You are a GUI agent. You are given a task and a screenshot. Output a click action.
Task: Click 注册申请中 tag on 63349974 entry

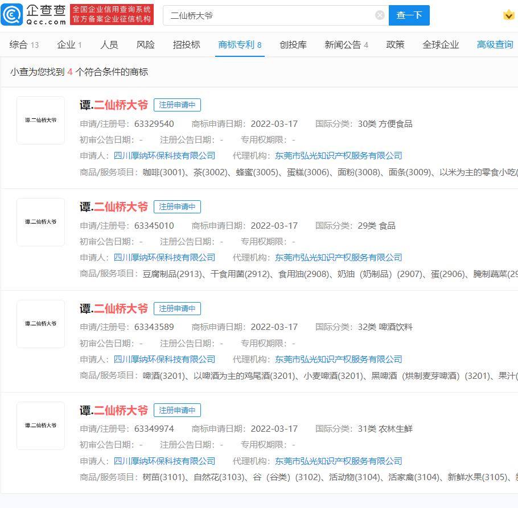tap(177, 410)
